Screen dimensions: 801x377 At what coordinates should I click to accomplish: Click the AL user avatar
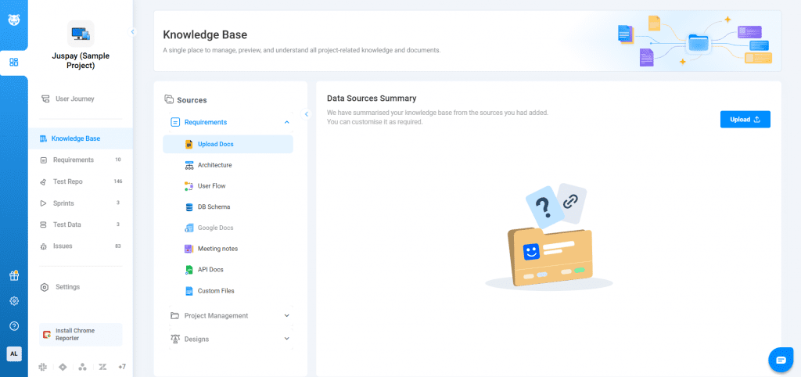click(14, 354)
